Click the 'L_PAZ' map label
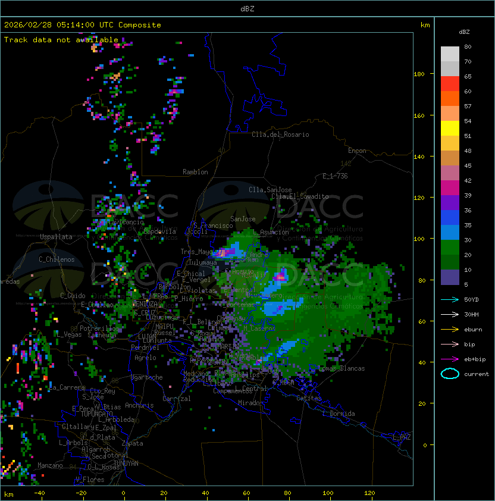This screenshot has height=501, width=495. coord(402,437)
